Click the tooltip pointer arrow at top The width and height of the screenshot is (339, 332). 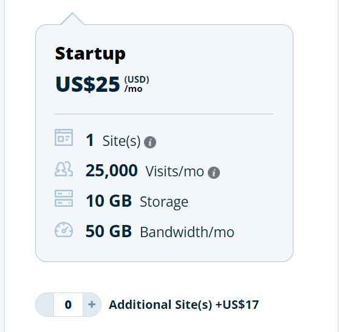(x=72, y=19)
